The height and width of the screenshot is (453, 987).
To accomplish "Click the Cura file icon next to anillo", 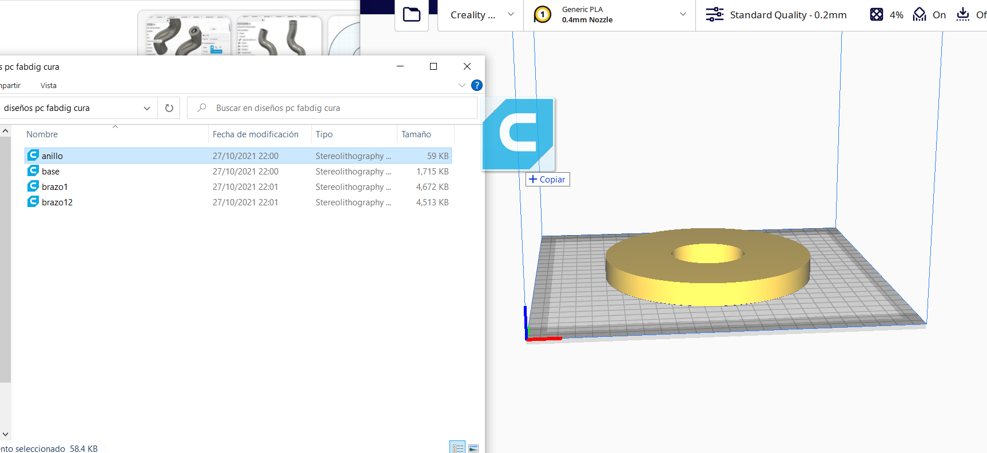I will coord(33,155).
